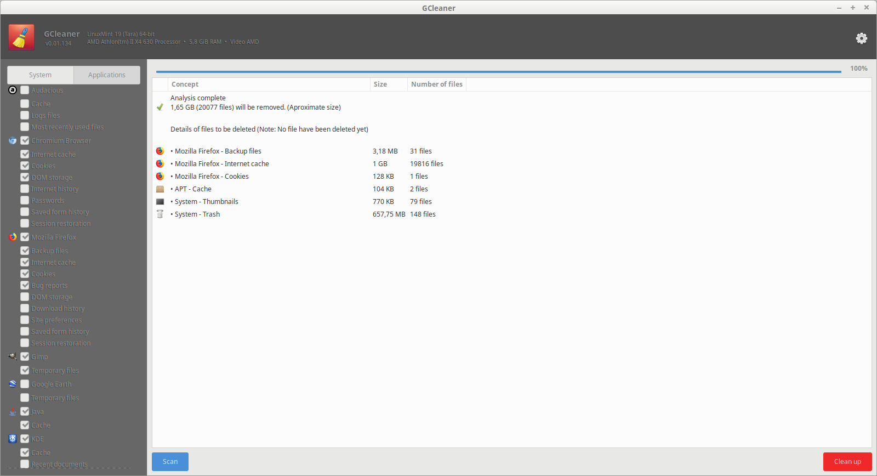The width and height of the screenshot is (877, 476).
Task: Uncheck the Java checkbox
Action: pyautogui.click(x=25, y=411)
